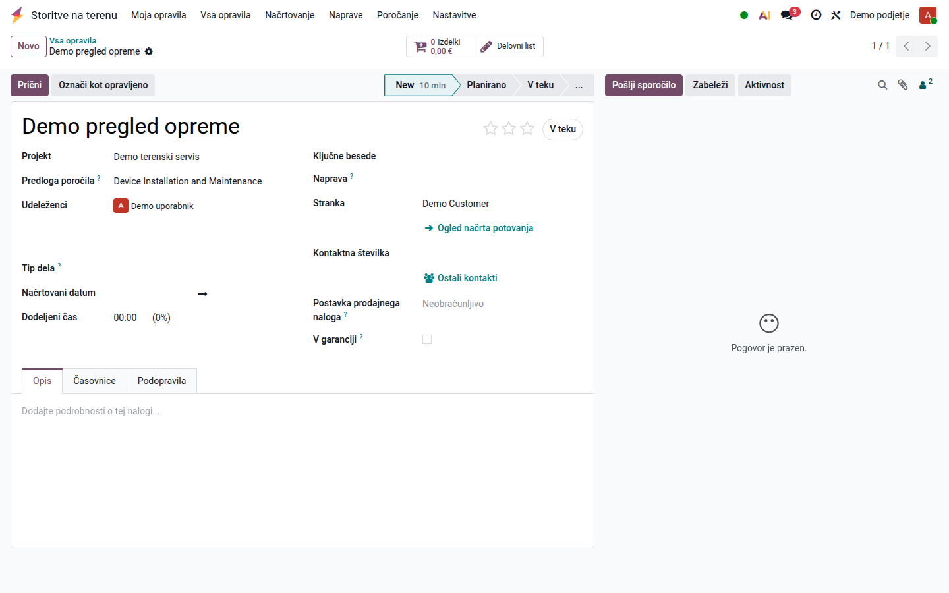Open the Moja opravila menu
949x593 pixels.
[158, 15]
